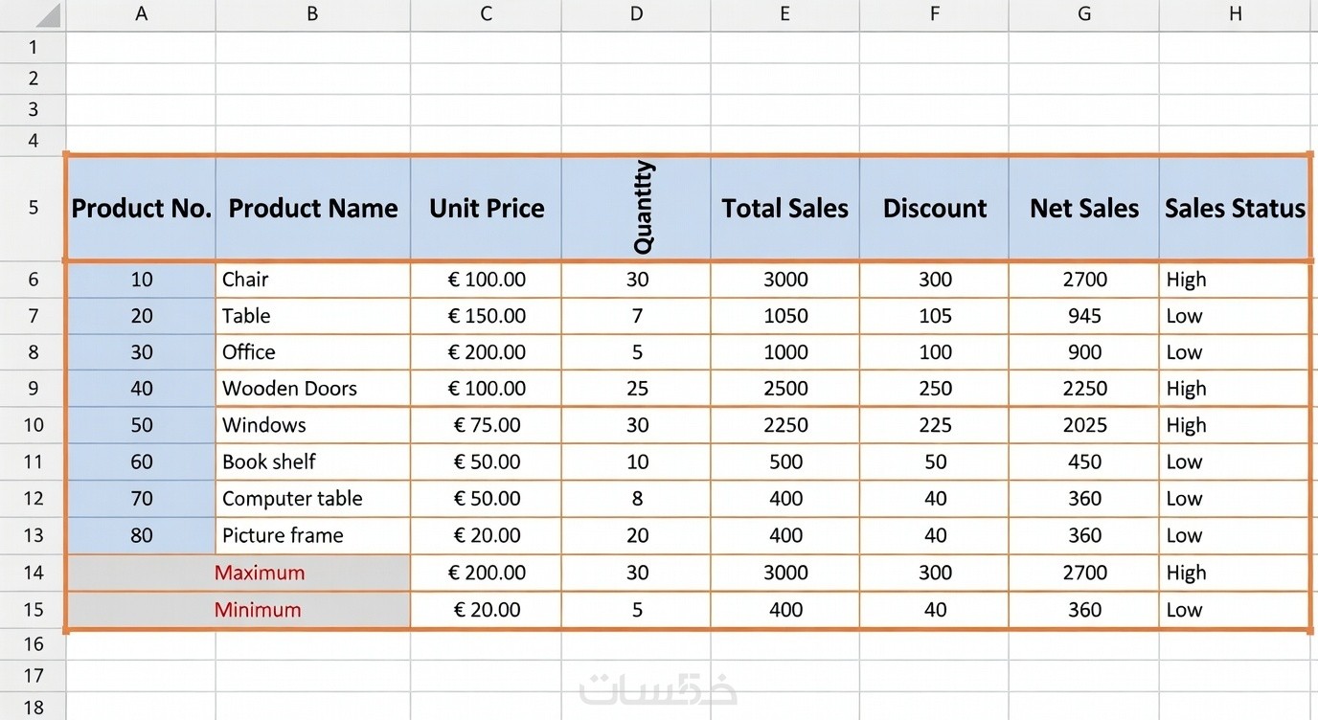Select column A header
This screenshot has width=1318, height=720.
(x=141, y=14)
